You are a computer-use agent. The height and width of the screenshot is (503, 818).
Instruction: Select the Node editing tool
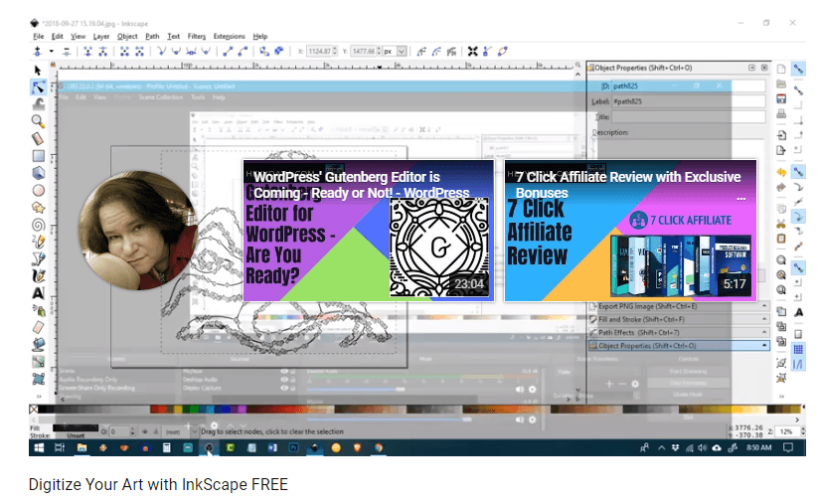tap(38, 87)
